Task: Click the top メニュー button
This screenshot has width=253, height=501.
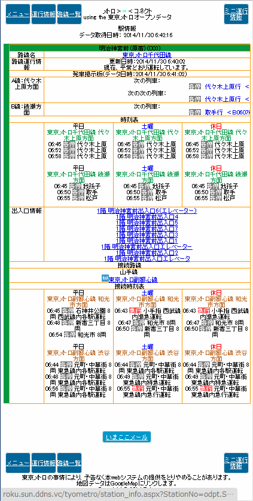Action: click(18, 14)
